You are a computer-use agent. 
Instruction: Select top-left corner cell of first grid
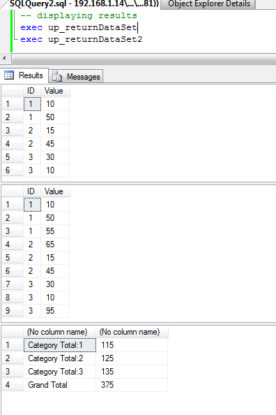pyautogui.click(x=13, y=91)
